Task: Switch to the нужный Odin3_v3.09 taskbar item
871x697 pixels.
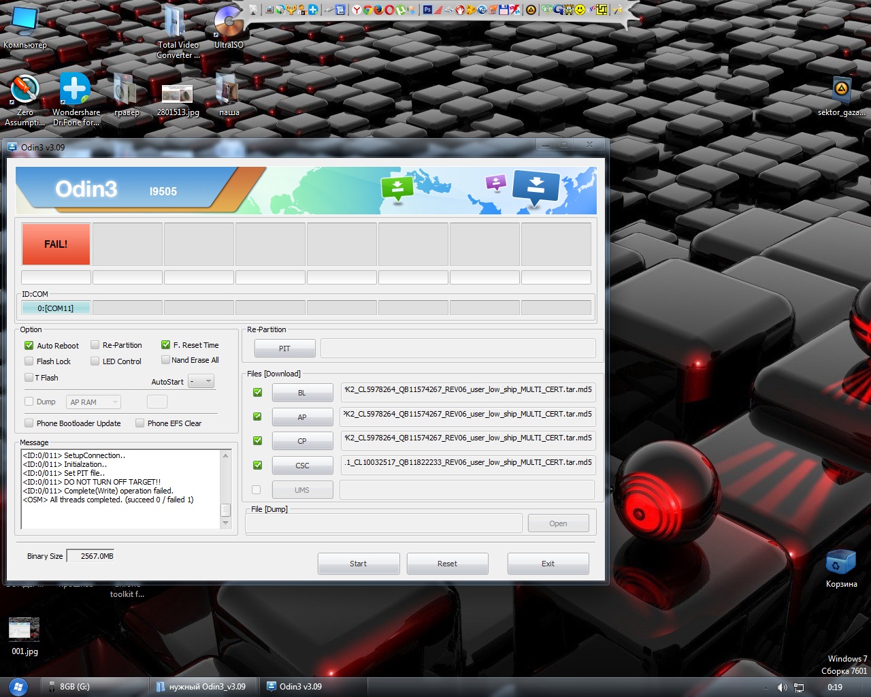Action: click(202, 687)
